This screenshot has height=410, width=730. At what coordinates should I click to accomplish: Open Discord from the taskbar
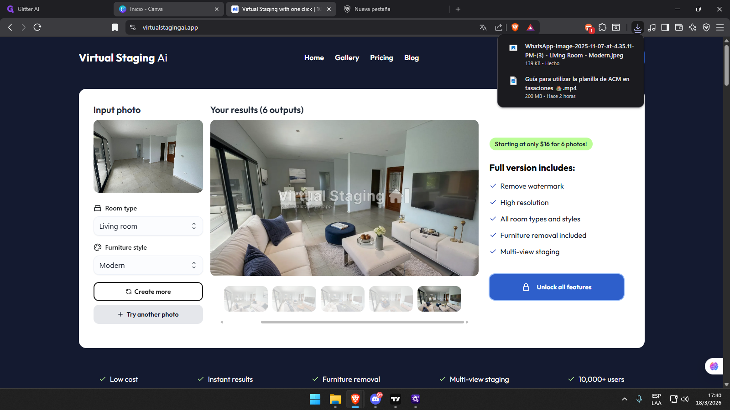[375, 399]
